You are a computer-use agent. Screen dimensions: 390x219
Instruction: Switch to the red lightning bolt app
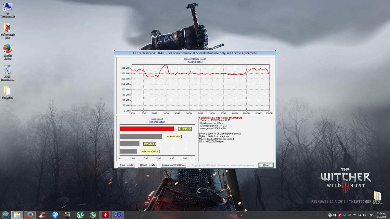pyautogui.click(x=105, y=215)
